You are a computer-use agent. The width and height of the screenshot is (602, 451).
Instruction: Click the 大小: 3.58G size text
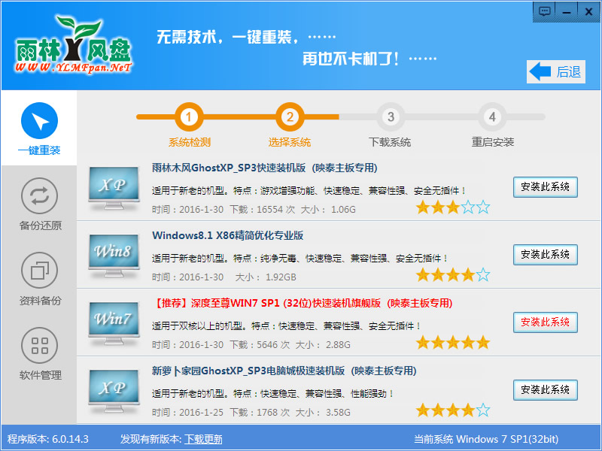coord(323,412)
